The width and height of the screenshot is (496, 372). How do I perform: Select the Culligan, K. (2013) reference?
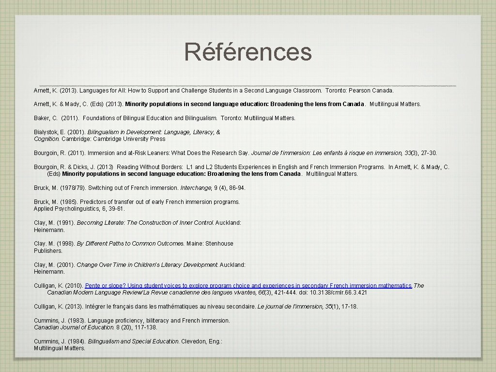click(x=196, y=307)
